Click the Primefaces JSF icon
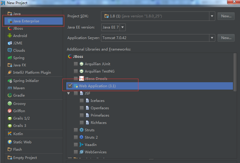Screen dimensions: 240x163 tap(87, 115)
